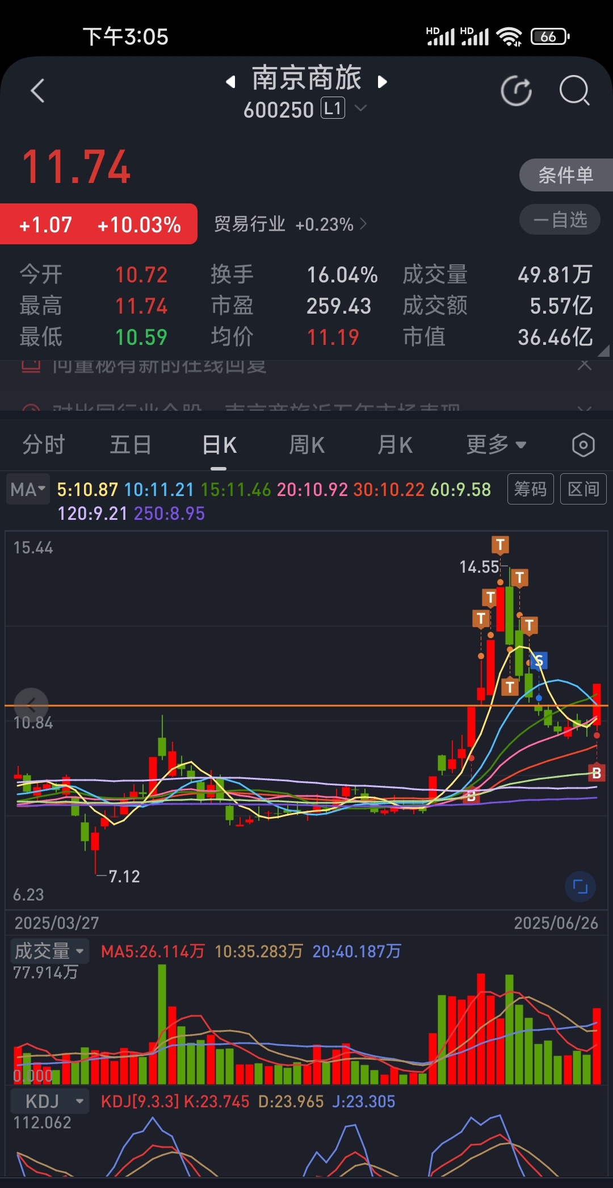The height and width of the screenshot is (1188, 613).
Task: Tap the 最低 value 10.59
Action: click(x=141, y=337)
